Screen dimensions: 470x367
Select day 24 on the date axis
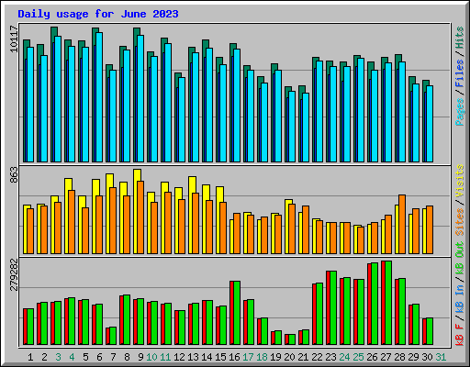344,357
